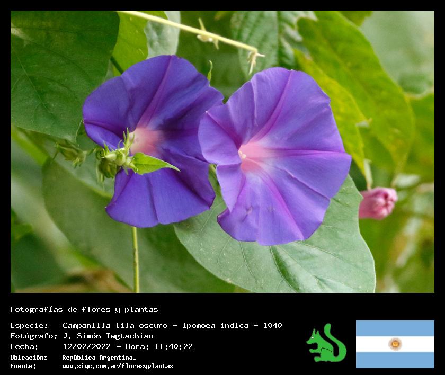Click the pink flower bud on right
The width and height of the screenshot is (445, 375).
pyautogui.click(x=377, y=202)
